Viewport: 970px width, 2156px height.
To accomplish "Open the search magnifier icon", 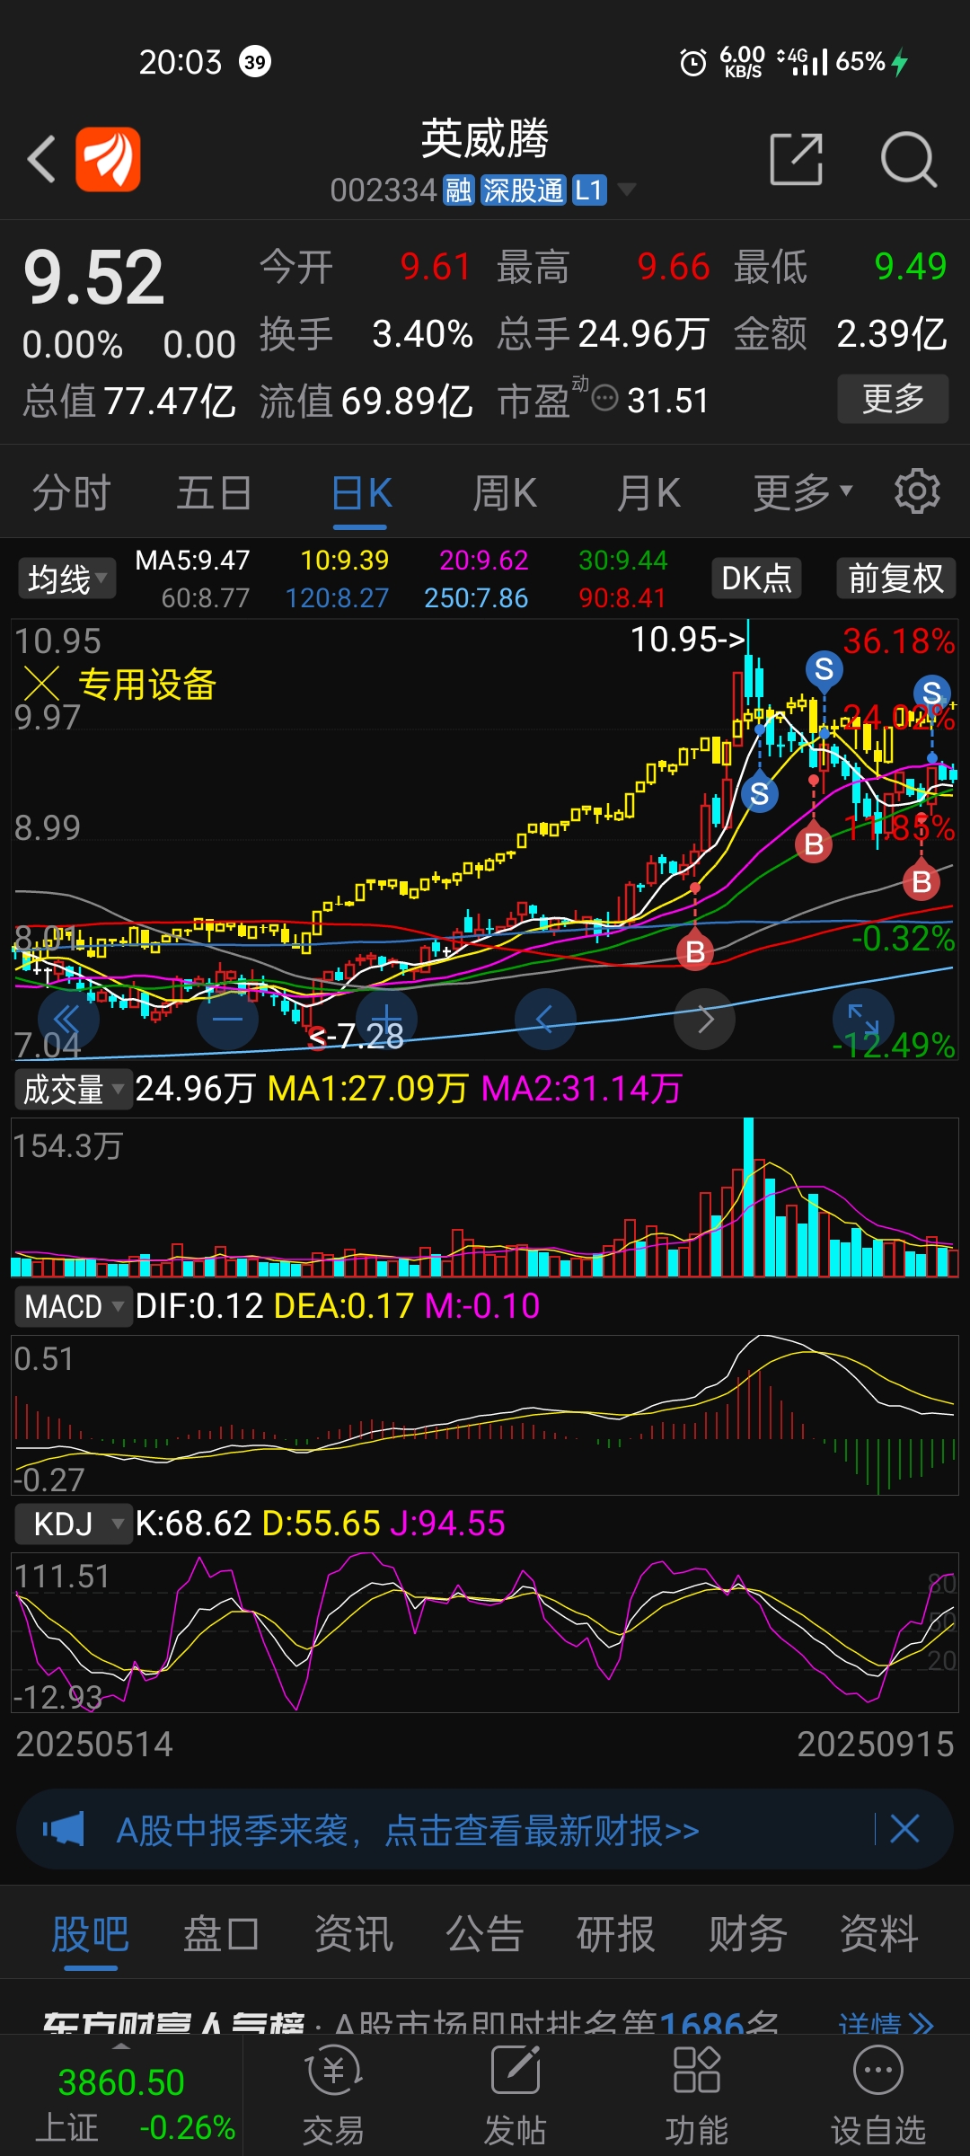I will tap(908, 160).
